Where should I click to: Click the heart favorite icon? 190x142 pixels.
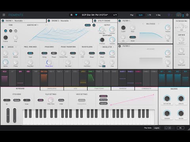tap(76, 15)
